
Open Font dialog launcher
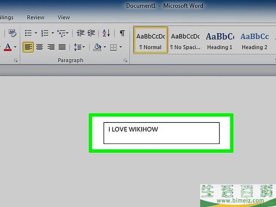point(16,61)
